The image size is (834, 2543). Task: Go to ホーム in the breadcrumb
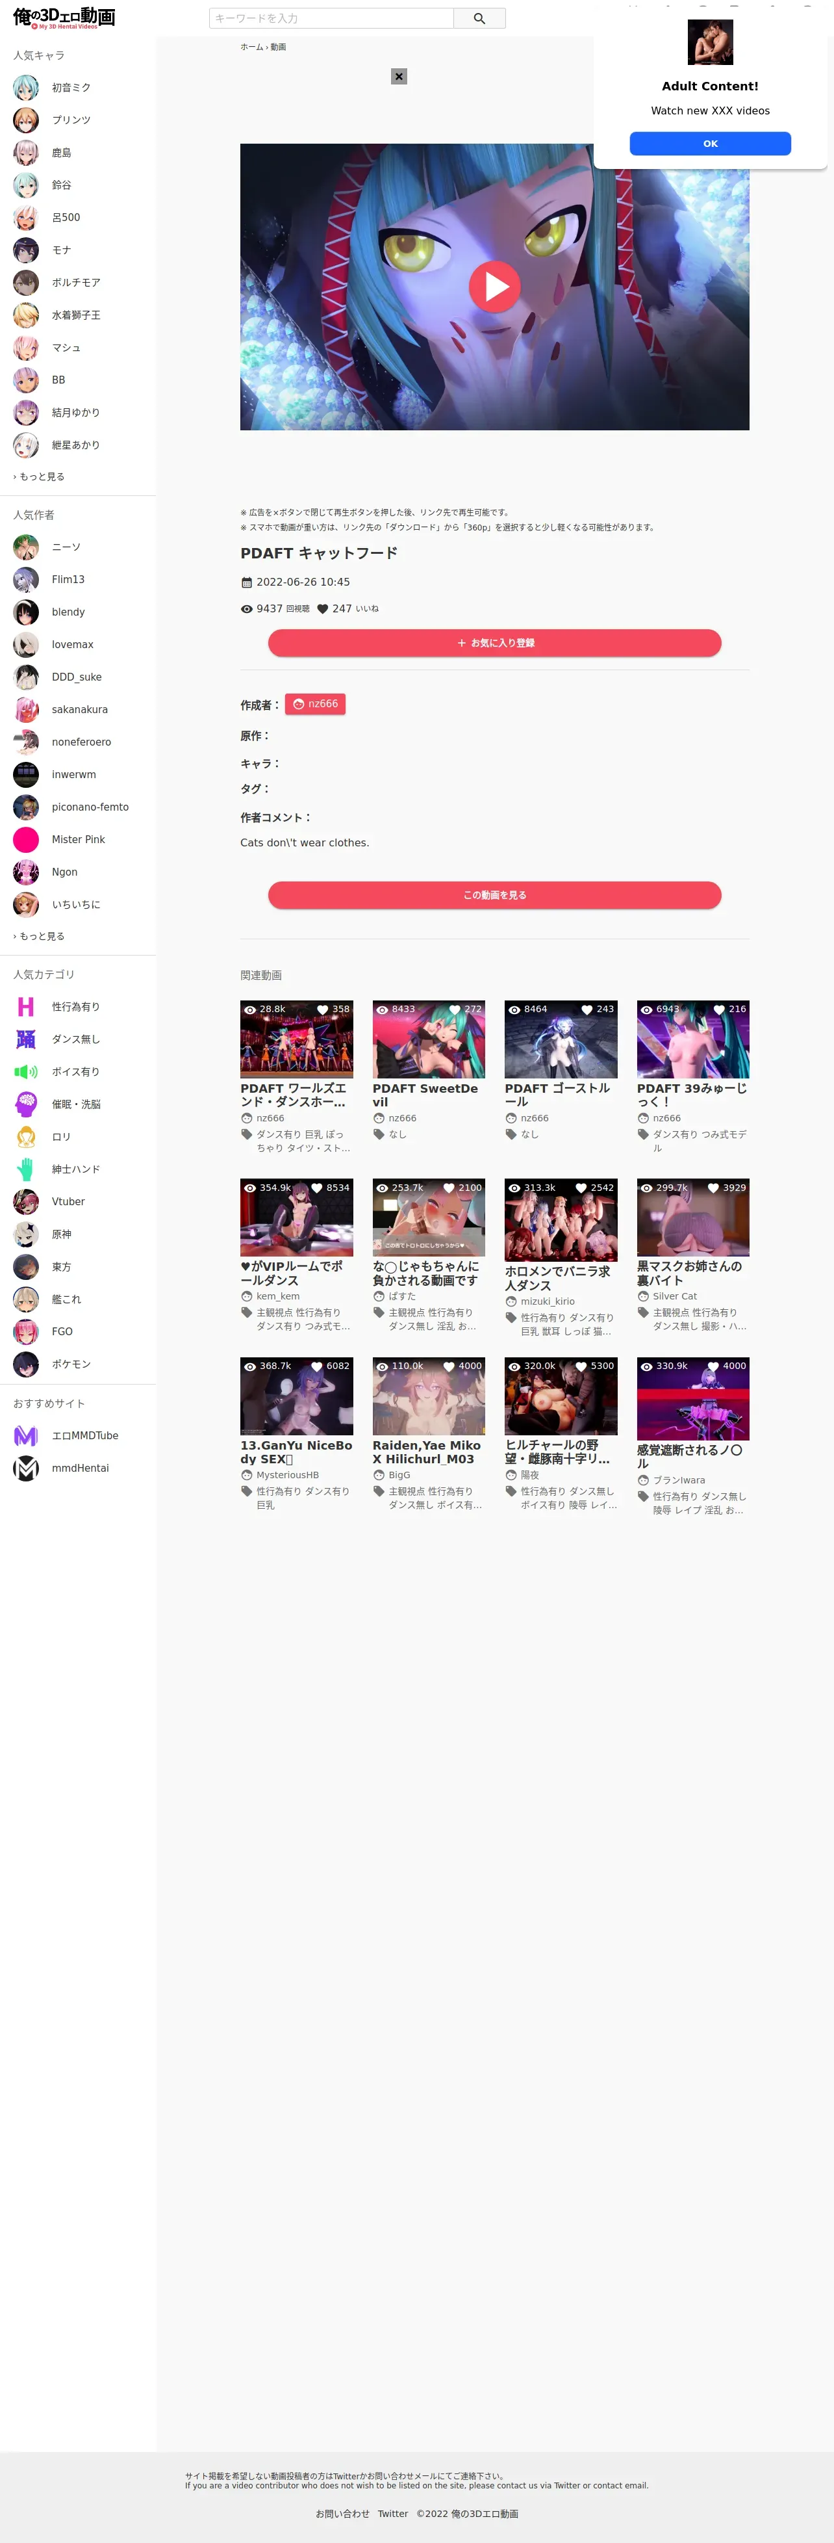coord(251,46)
